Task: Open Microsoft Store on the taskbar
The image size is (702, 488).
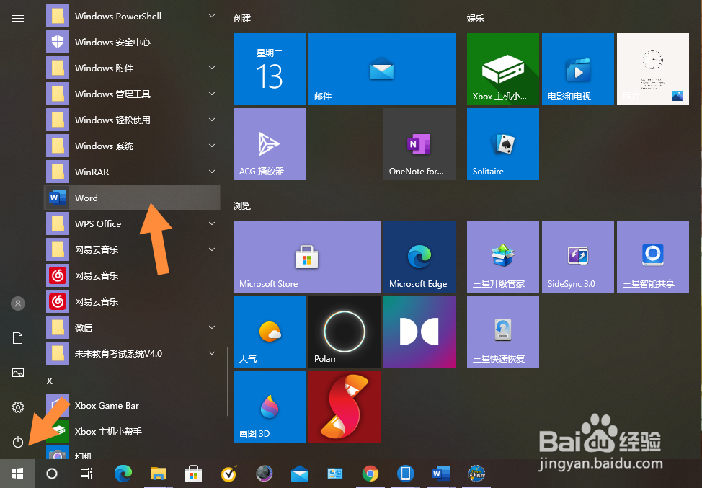Action: click(x=193, y=474)
